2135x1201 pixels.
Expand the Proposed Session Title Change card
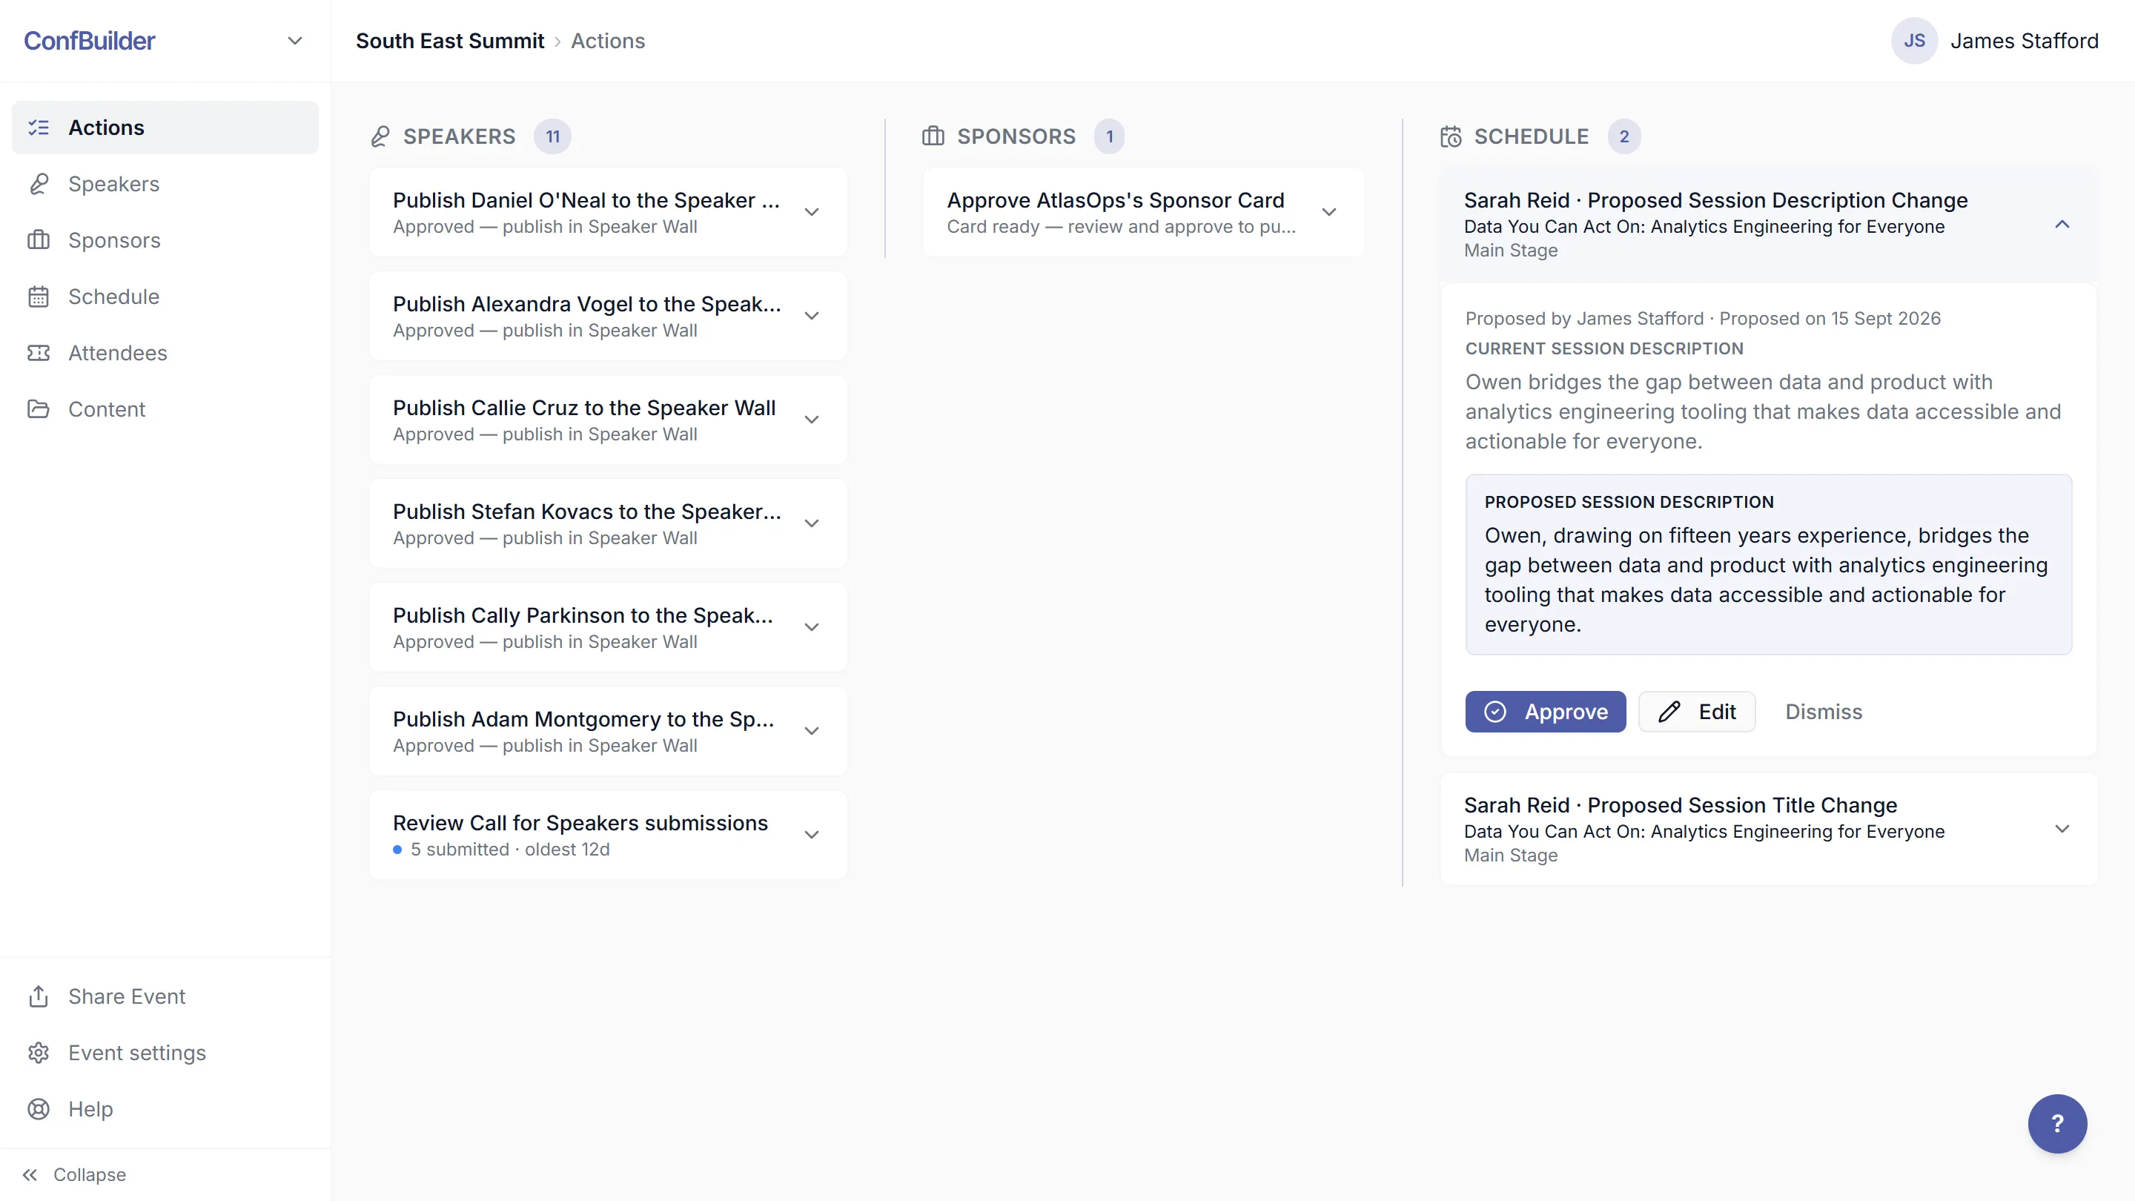2062,829
